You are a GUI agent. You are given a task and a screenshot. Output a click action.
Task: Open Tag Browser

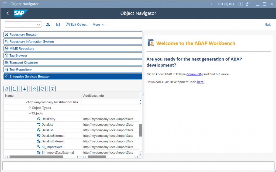(73, 55)
